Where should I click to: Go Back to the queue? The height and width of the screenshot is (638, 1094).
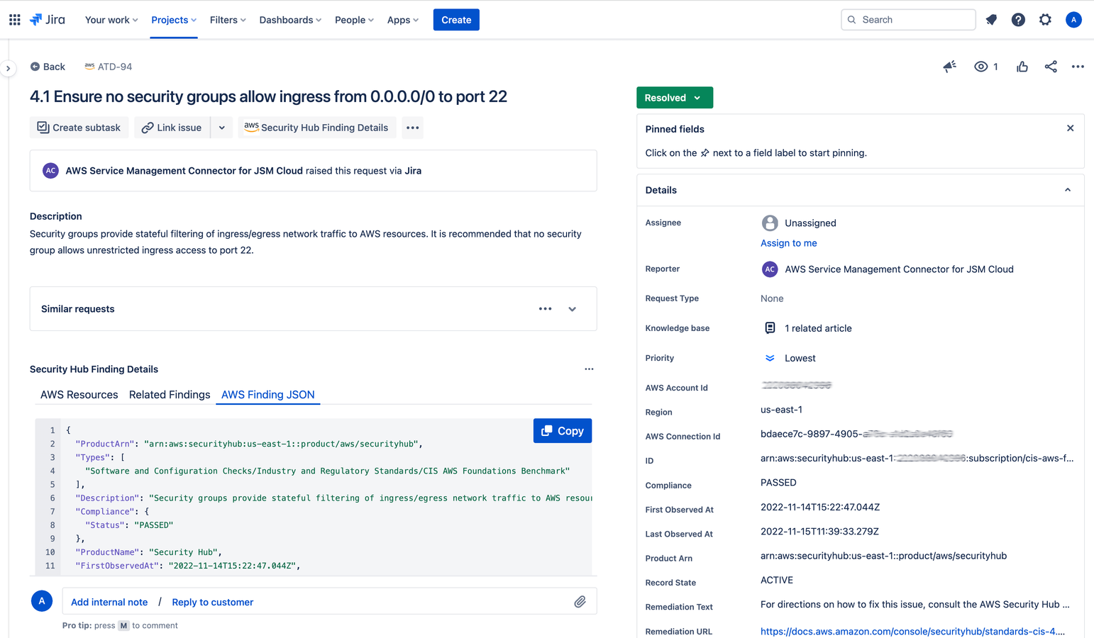pos(48,67)
